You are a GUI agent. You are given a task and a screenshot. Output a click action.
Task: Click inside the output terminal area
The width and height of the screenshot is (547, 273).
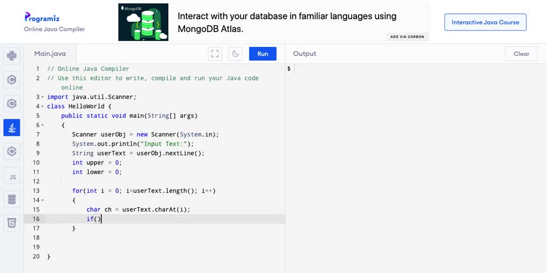pos(416,167)
